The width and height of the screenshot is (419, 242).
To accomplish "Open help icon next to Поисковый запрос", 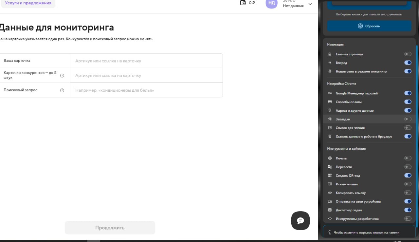I will tap(62, 90).
